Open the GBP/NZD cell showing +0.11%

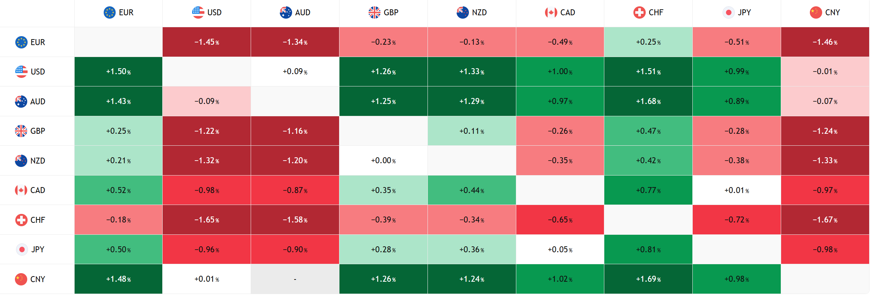pyautogui.click(x=472, y=131)
